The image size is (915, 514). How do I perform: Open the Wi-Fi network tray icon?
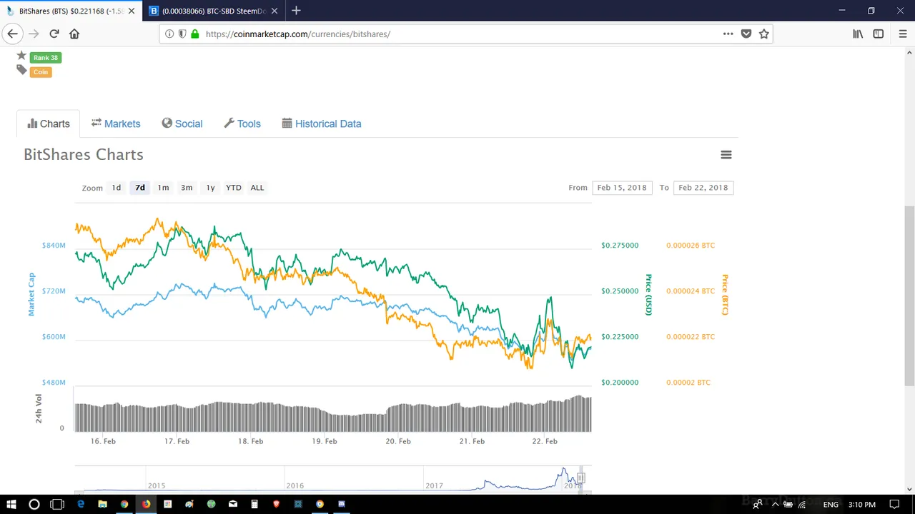(801, 504)
